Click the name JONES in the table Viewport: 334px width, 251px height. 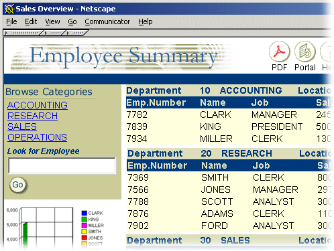pyautogui.click(x=216, y=189)
